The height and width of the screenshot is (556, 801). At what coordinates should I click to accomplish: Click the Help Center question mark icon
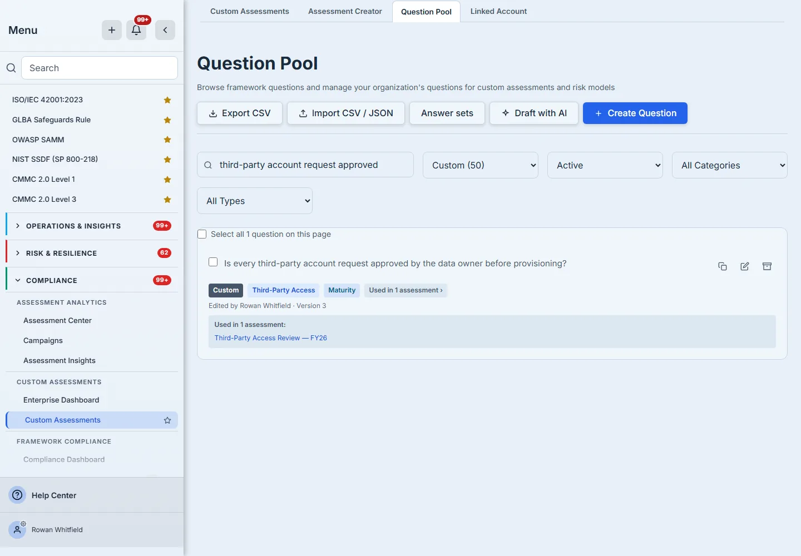pyautogui.click(x=18, y=495)
